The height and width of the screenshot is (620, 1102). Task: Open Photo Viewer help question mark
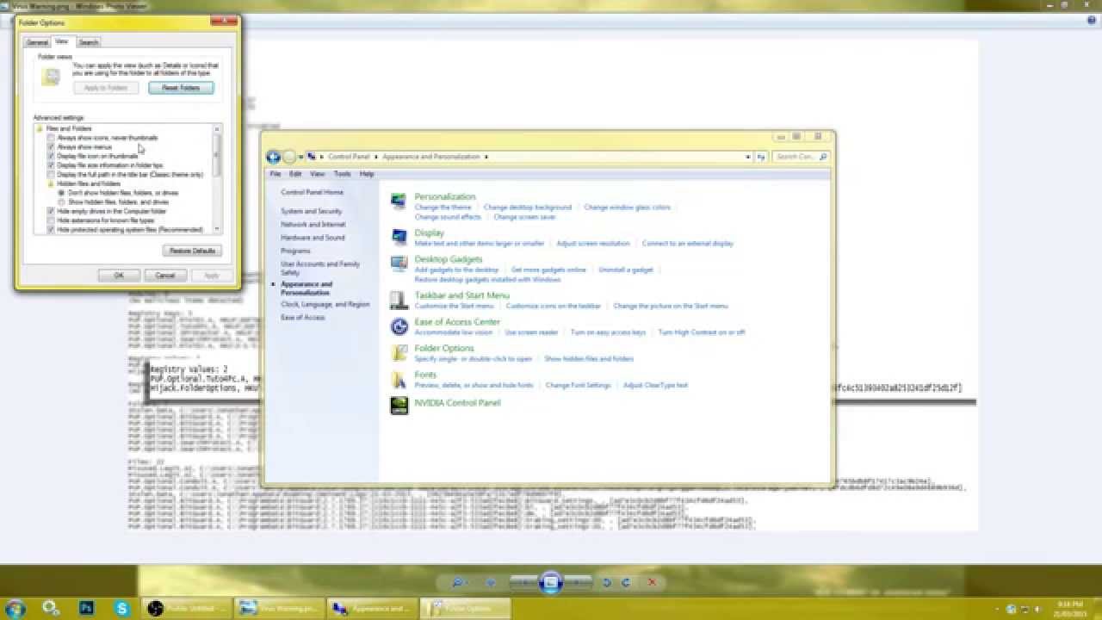1092,21
